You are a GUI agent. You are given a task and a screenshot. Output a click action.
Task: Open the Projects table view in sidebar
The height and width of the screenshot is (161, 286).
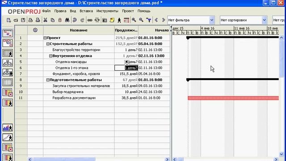pyautogui.click(x=8, y=82)
